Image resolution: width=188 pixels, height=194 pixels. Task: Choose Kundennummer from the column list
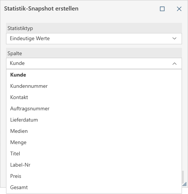(x=94, y=86)
